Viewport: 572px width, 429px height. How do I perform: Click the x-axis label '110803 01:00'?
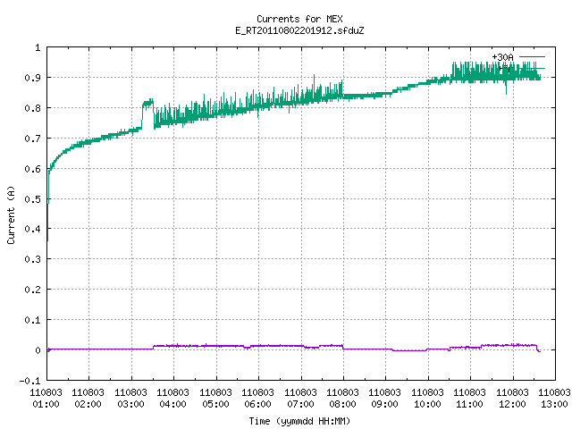[46, 398]
